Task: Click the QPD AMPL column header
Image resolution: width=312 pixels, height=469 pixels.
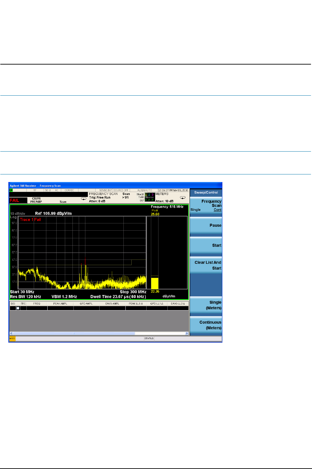Action: coord(86,304)
